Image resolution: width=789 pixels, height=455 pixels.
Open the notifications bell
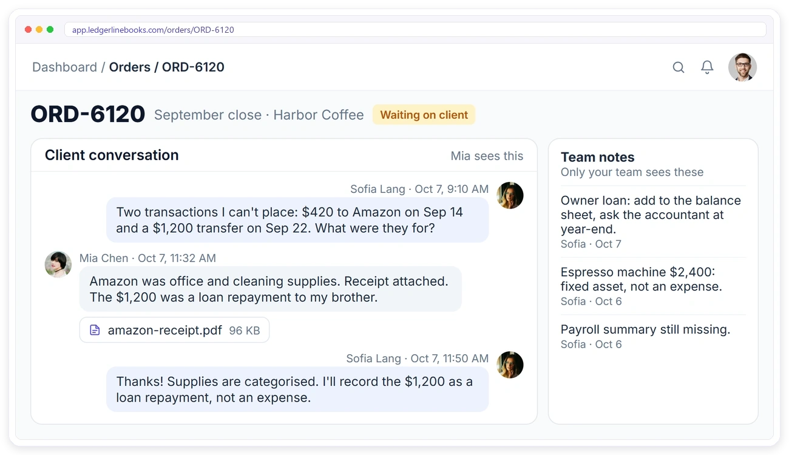coord(707,67)
